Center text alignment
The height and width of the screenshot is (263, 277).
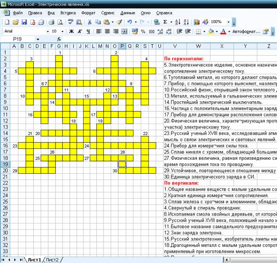(107, 31)
